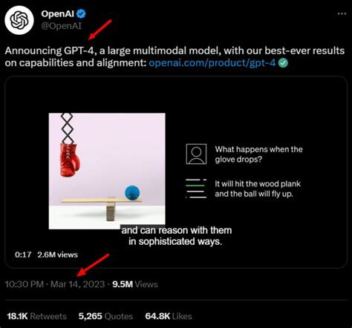View the 18.1K Retweets list
This screenshot has width=352, height=328.
[x=36, y=316]
